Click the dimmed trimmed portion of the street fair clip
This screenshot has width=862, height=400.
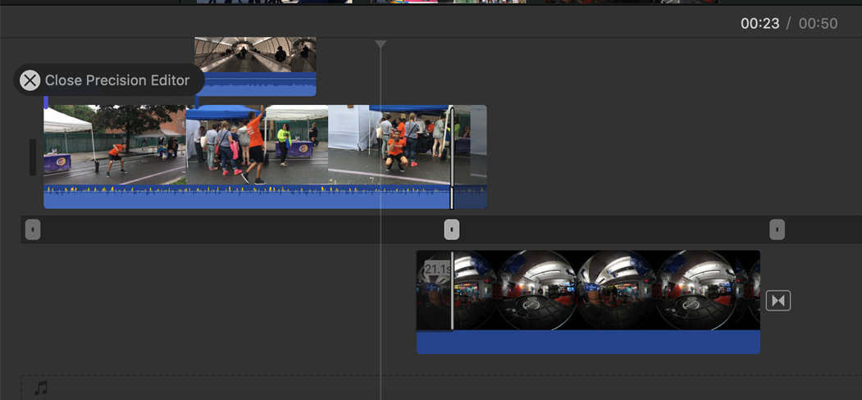[470, 157]
